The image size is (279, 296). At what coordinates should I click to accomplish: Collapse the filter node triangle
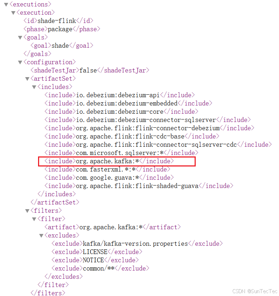(x=34, y=219)
